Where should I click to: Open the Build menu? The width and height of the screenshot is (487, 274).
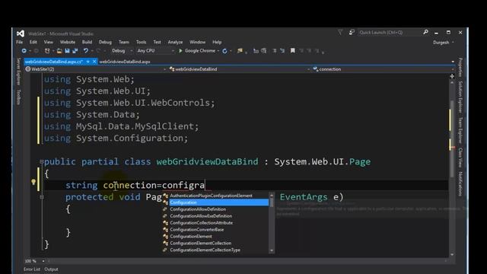(87, 42)
